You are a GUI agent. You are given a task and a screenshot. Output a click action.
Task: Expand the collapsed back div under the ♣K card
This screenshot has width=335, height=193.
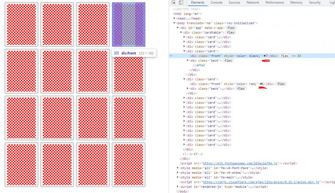pos(187,88)
